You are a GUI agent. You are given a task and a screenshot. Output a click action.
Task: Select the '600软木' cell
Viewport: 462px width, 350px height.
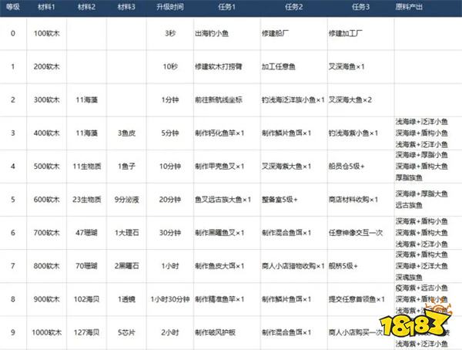tap(46, 200)
